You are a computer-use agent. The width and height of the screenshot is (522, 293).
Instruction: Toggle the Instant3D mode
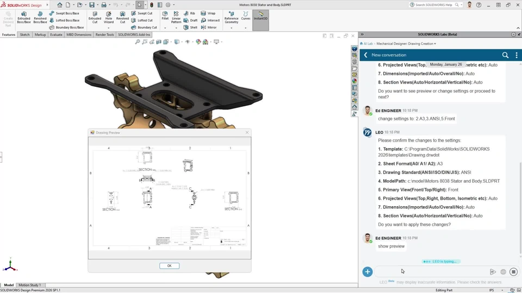coord(260,16)
